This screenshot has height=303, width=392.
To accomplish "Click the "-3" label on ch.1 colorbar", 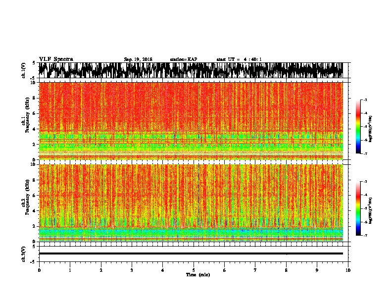I will click(365, 100).
